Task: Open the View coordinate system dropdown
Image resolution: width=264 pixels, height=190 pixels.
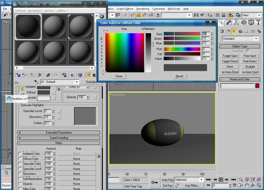Action: point(259,15)
